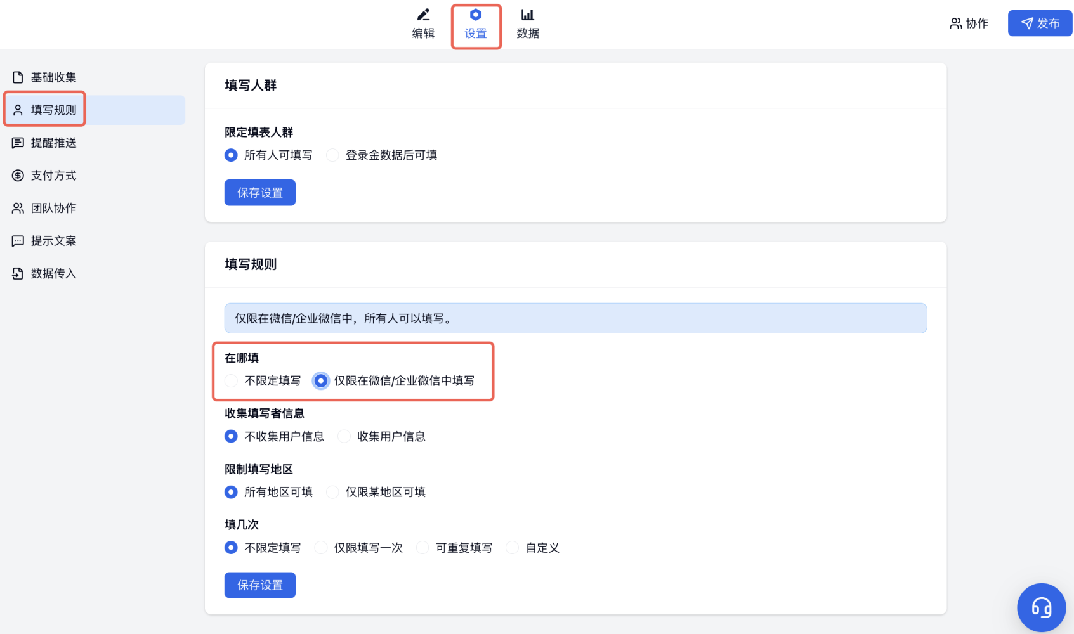This screenshot has width=1074, height=634.
Task: Switch to the 数据 tab
Action: tap(528, 24)
